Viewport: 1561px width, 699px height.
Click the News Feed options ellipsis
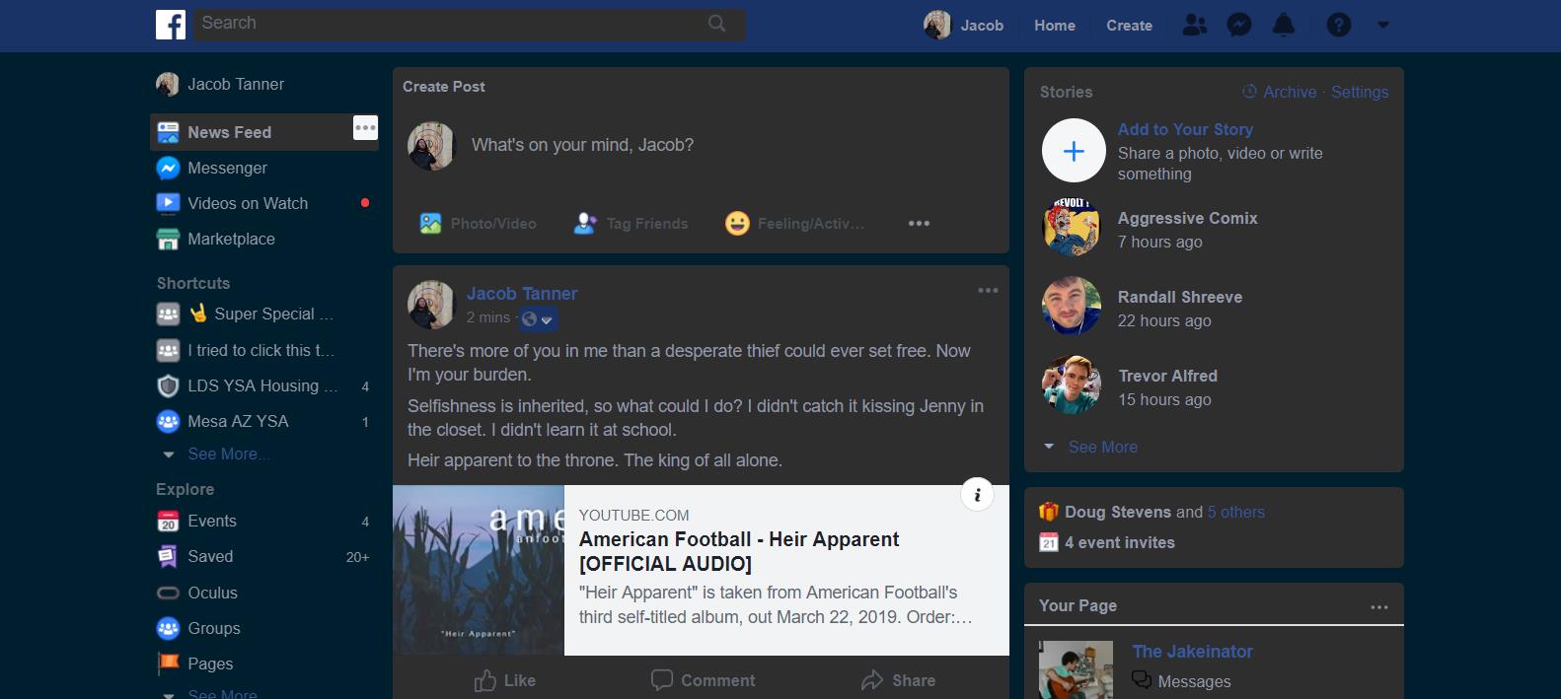point(365,128)
